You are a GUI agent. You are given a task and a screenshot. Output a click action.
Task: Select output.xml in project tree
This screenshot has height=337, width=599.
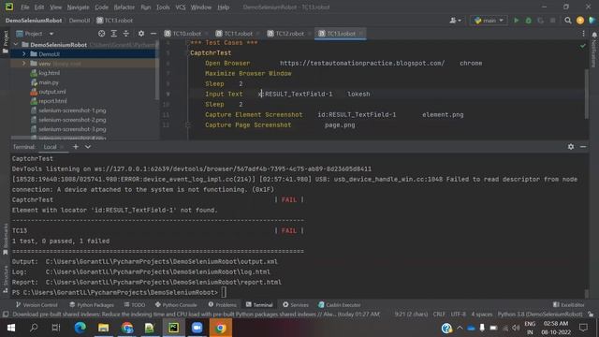tap(52, 92)
